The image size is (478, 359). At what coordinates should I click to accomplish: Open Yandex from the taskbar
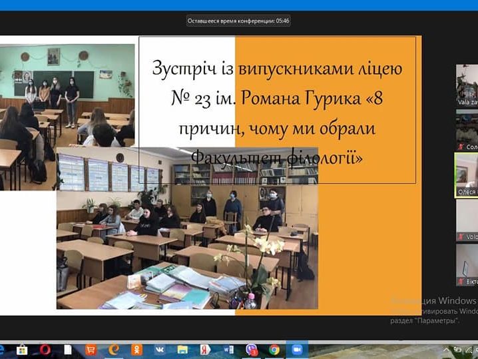click(206, 350)
